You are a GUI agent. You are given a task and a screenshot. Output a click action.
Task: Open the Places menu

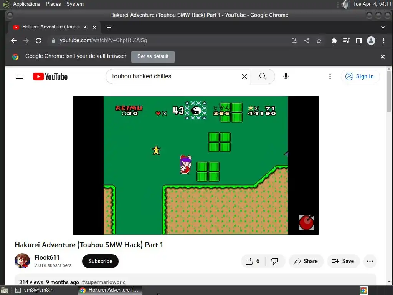point(53,4)
